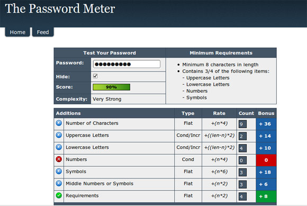The image size is (307, 206).
Task: Select the Numbers count box showing 0
Action: 242,160
